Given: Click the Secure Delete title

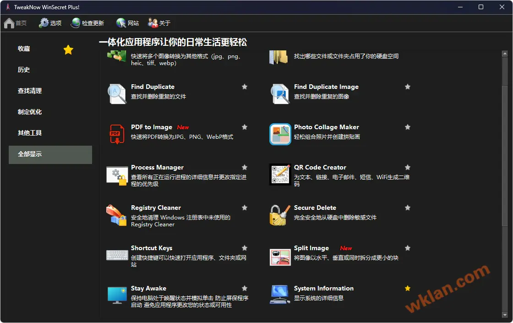Looking at the screenshot, I should 315,208.
